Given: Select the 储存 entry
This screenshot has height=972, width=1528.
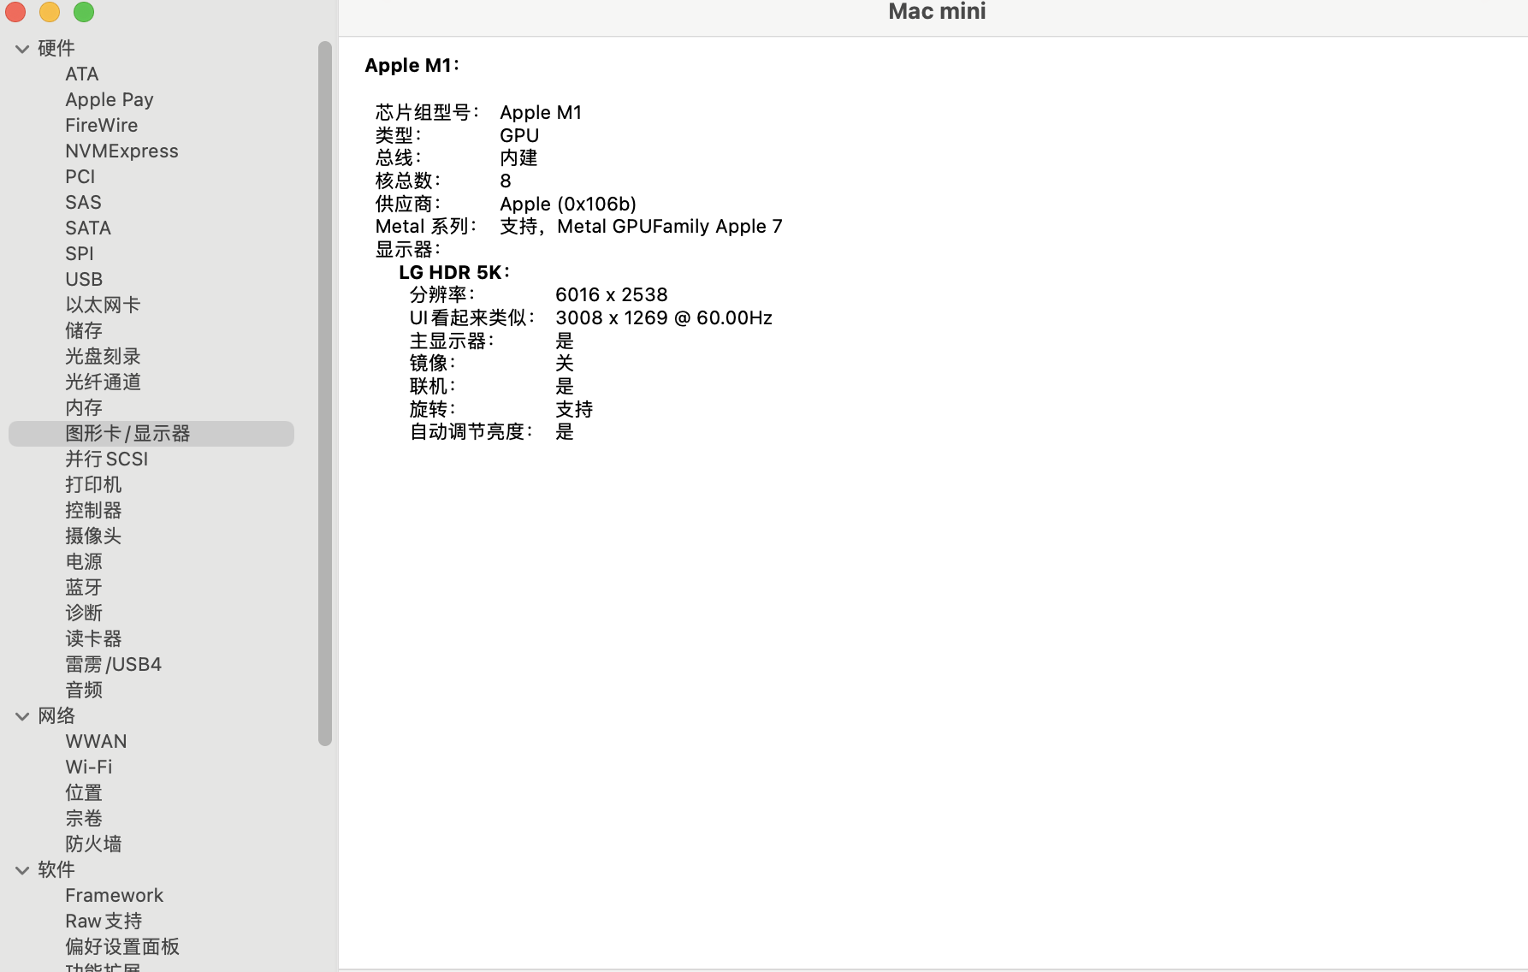Looking at the screenshot, I should click(x=84, y=331).
